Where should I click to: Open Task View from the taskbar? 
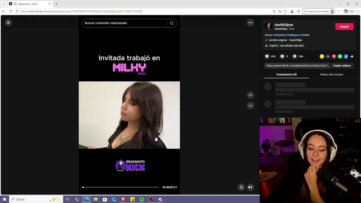pos(68,199)
